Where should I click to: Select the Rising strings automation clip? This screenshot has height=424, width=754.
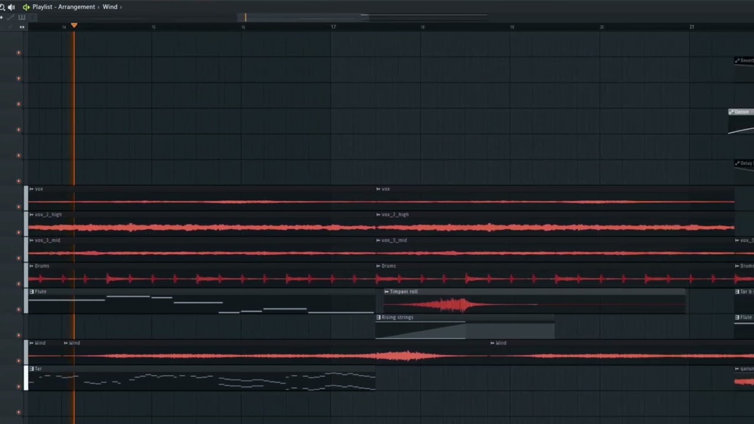coord(465,327)
